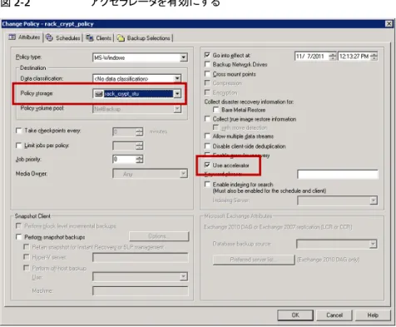Screen dimensions: 396x327
Task: Check Perform snapshot backups
Action: pyautogui.click(x=18, y=237)
